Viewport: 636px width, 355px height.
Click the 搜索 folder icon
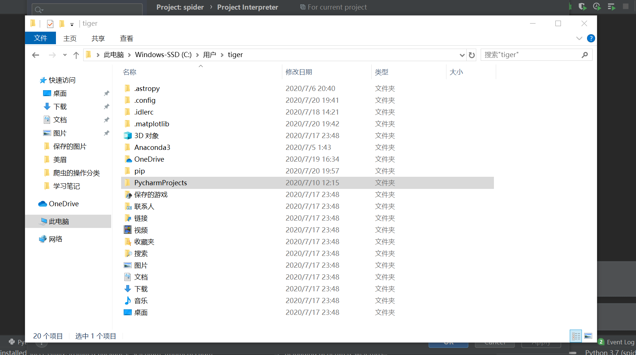(x=128, y=253)
